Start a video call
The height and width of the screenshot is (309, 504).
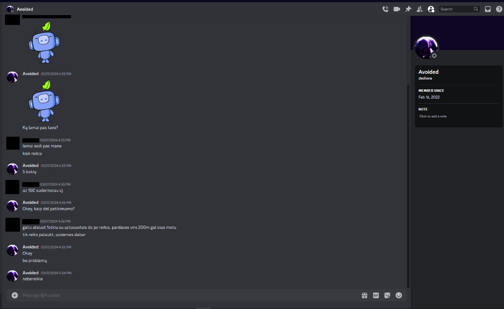pyautogui.click(x=396, y=9)
